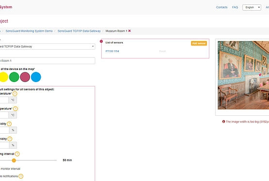Choose the blue device color circle
269x181 pixels.
tap(36, 77)
